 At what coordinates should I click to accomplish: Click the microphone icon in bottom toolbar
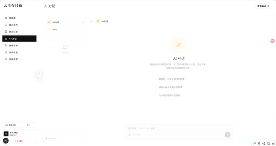click(259, 144)
